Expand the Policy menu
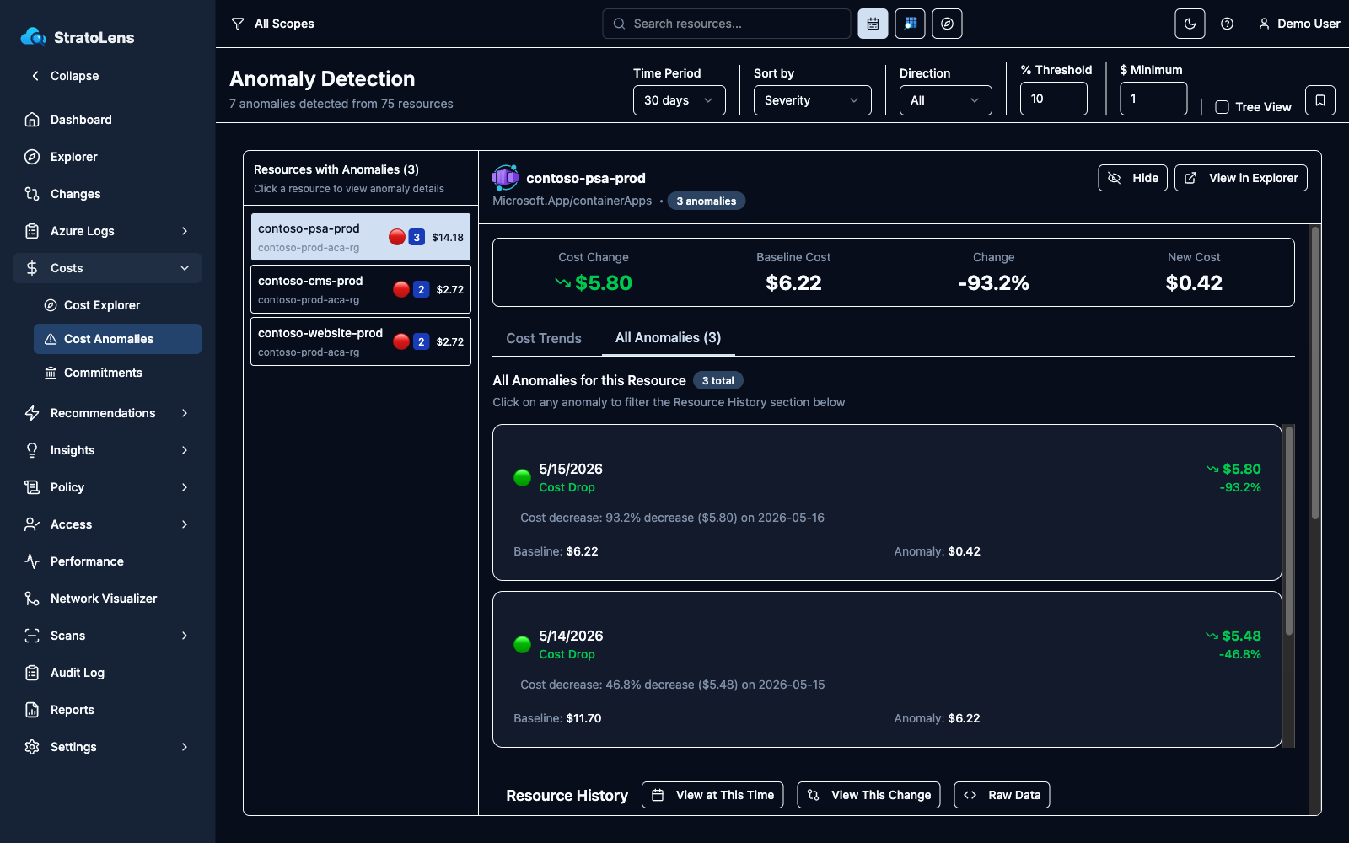Screen dimensions: 1349x843 coord(107,487)
